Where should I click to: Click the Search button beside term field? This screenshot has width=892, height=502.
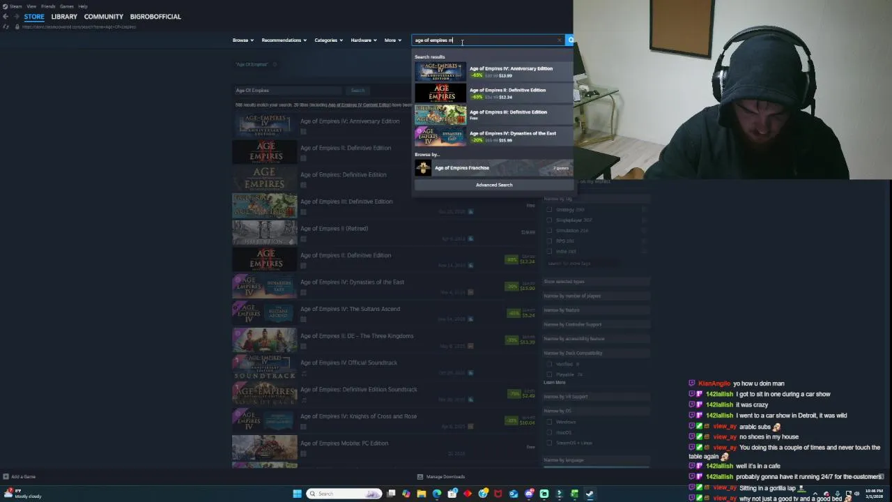(357, 91)
